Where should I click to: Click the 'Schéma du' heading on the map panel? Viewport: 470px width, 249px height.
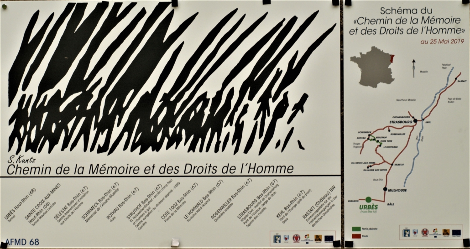(407, 11)
